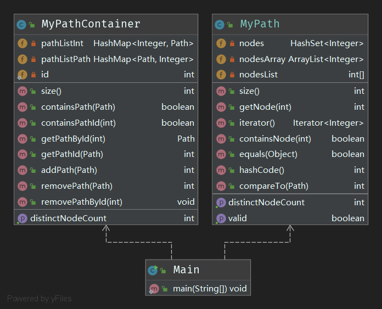Select the Main class node title

click(x=187, y=270)
